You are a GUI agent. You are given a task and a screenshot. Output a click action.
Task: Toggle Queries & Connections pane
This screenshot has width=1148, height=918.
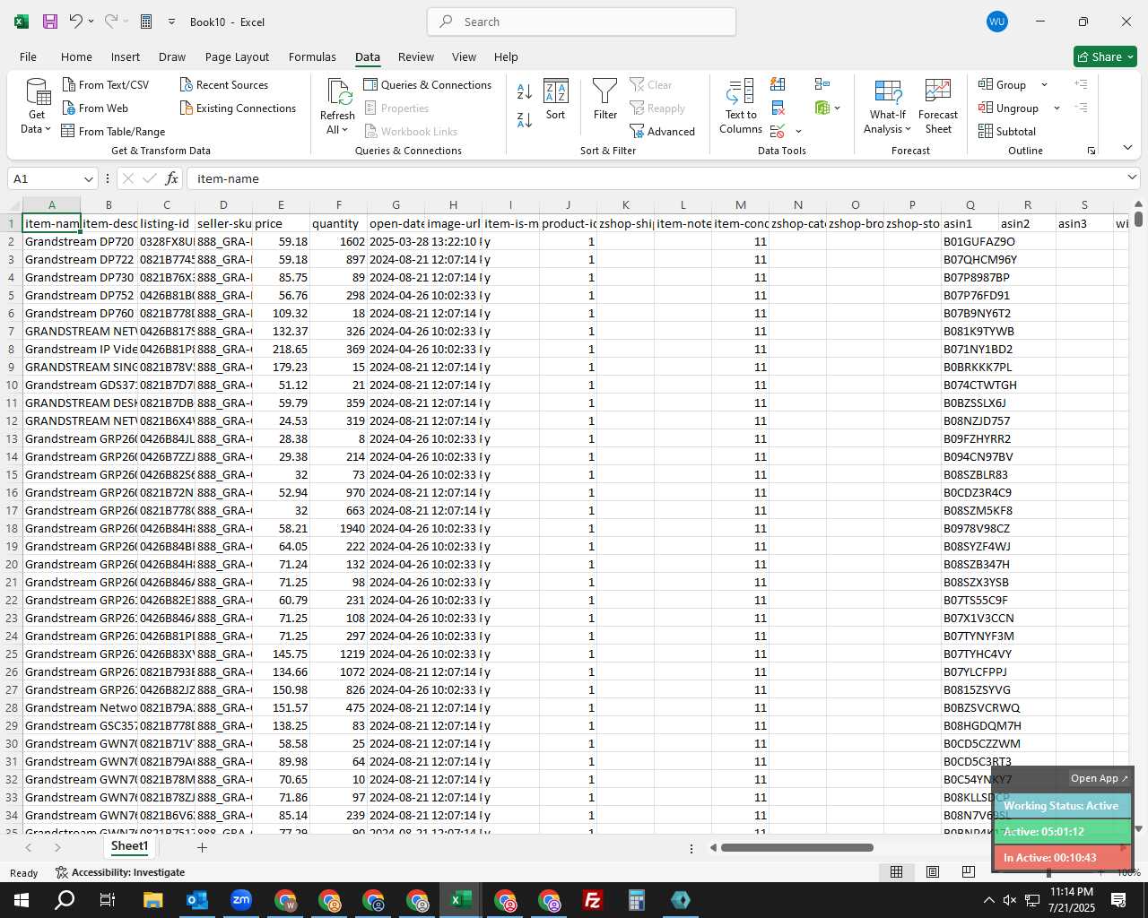428,84
